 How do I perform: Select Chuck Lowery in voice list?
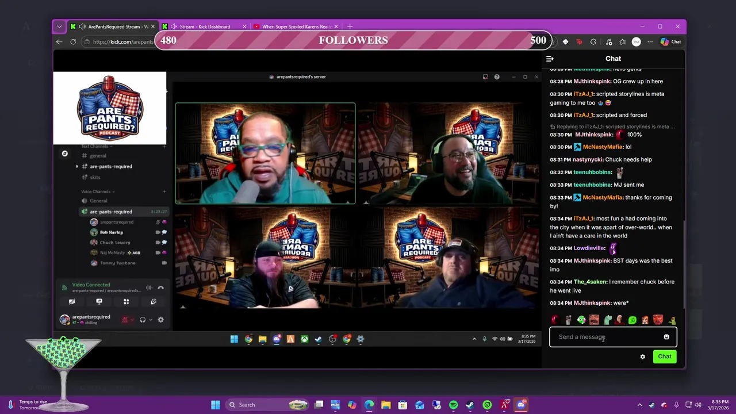point(115,243)
